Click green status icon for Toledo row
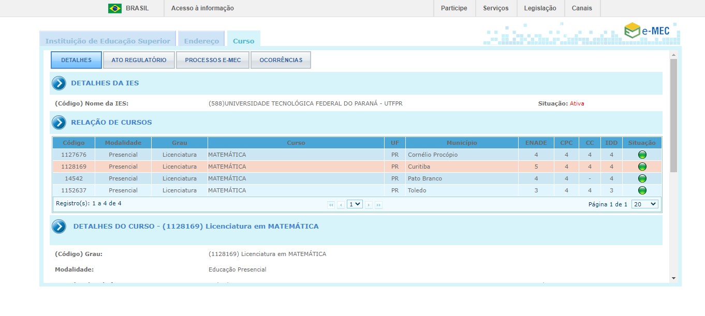Image resolution: width=705 pixels, height=316 pixels. 642,190
